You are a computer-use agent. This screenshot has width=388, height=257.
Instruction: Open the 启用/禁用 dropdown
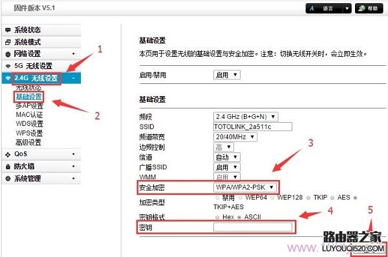point(227,75)
